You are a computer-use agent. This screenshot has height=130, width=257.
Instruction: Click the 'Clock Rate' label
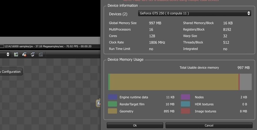116,42
